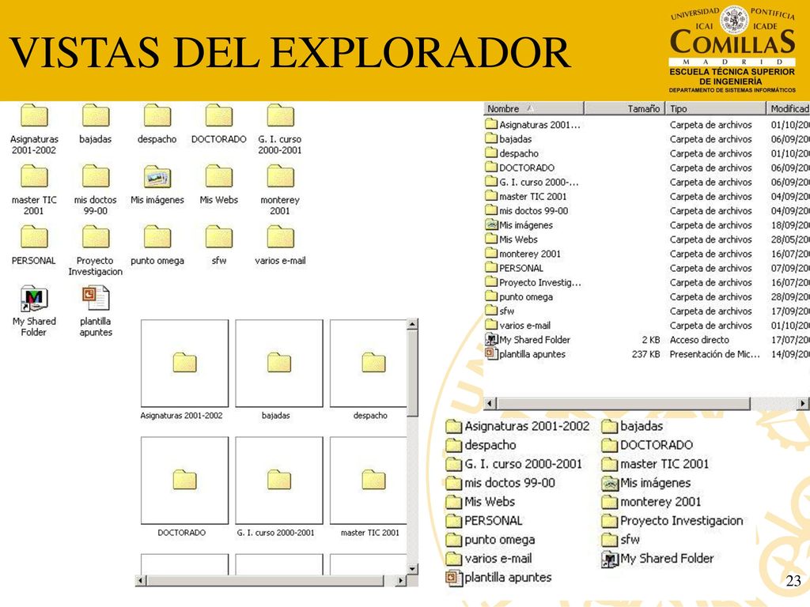
Task: Select Mis Webs folder in large icons view
Action: (218, 176)
